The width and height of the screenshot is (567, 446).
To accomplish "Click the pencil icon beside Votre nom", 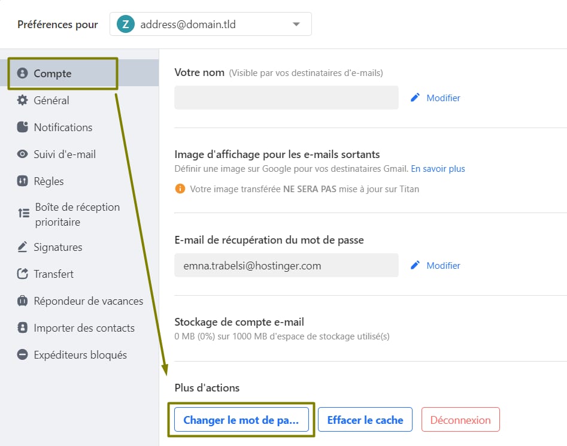I will [415, 98].
